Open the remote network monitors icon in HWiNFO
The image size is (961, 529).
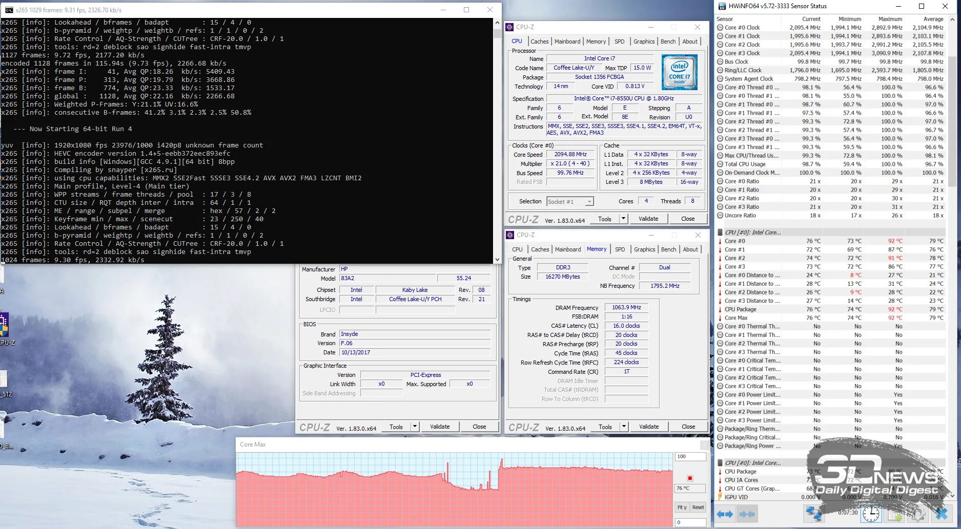click(813, 514)
